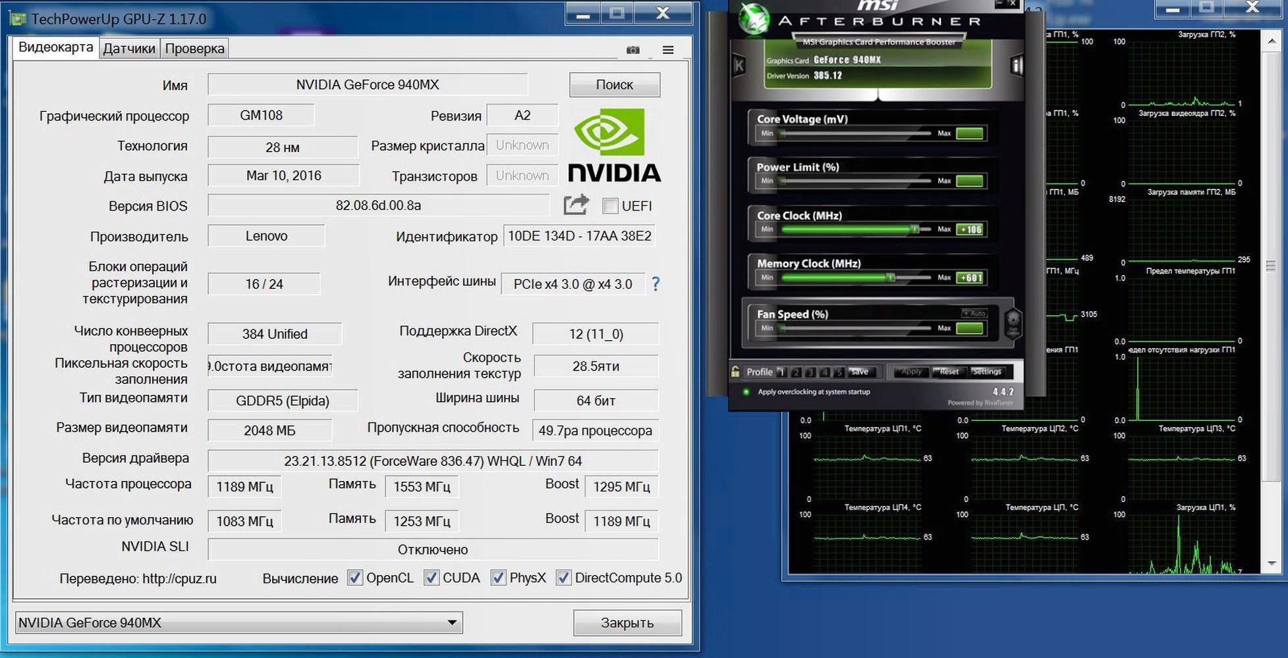Click monitoring window scrollbar up arrow

[x=1271, y=41]
